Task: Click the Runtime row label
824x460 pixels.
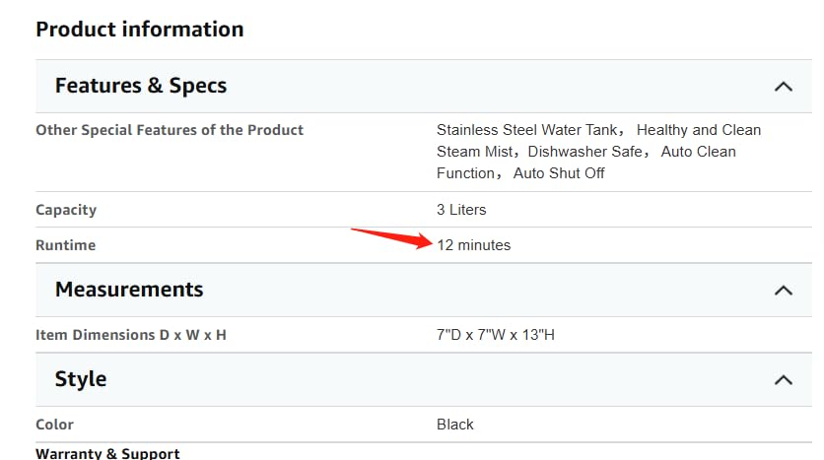Action: click(66, 245)
